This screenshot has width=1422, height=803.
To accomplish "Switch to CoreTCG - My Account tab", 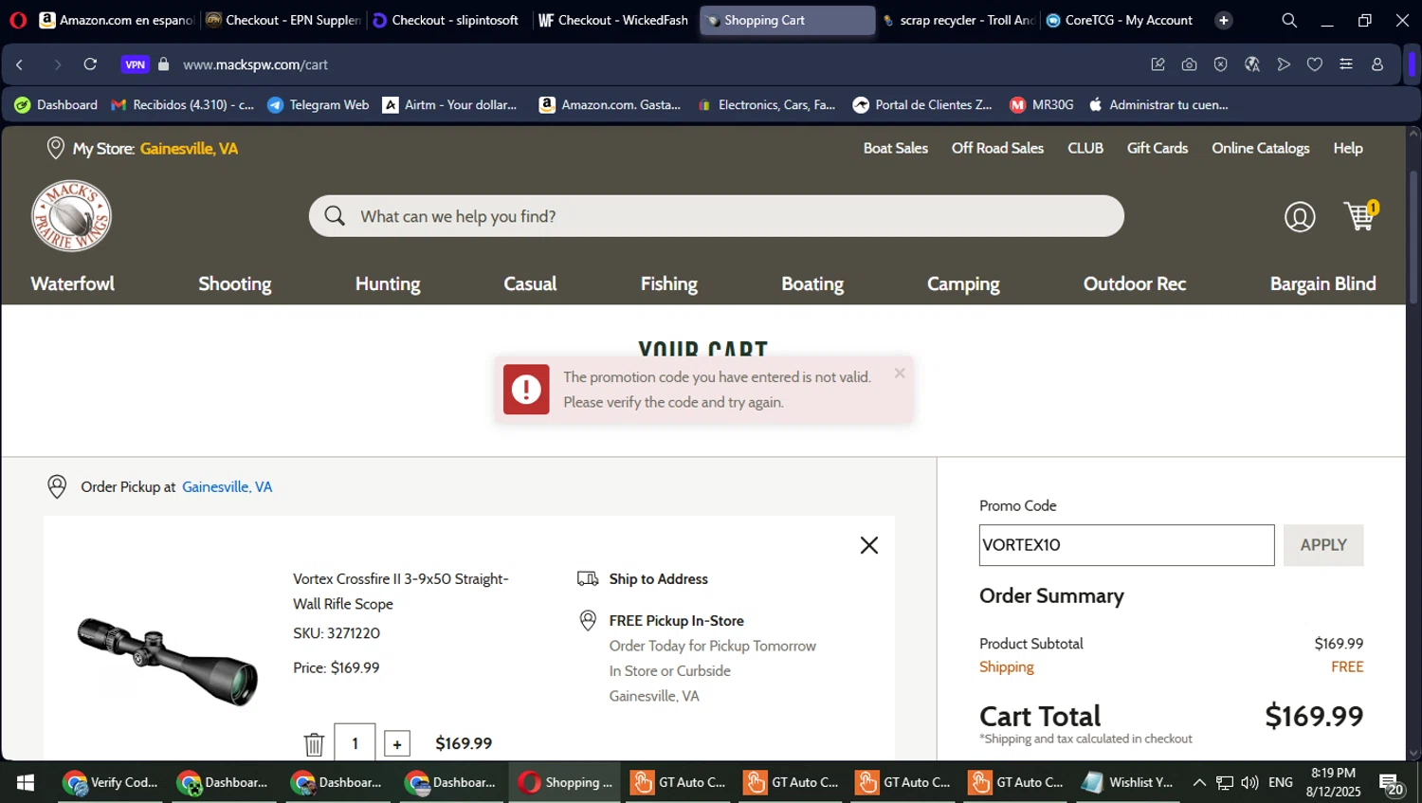I will [x=1121, y=20].
